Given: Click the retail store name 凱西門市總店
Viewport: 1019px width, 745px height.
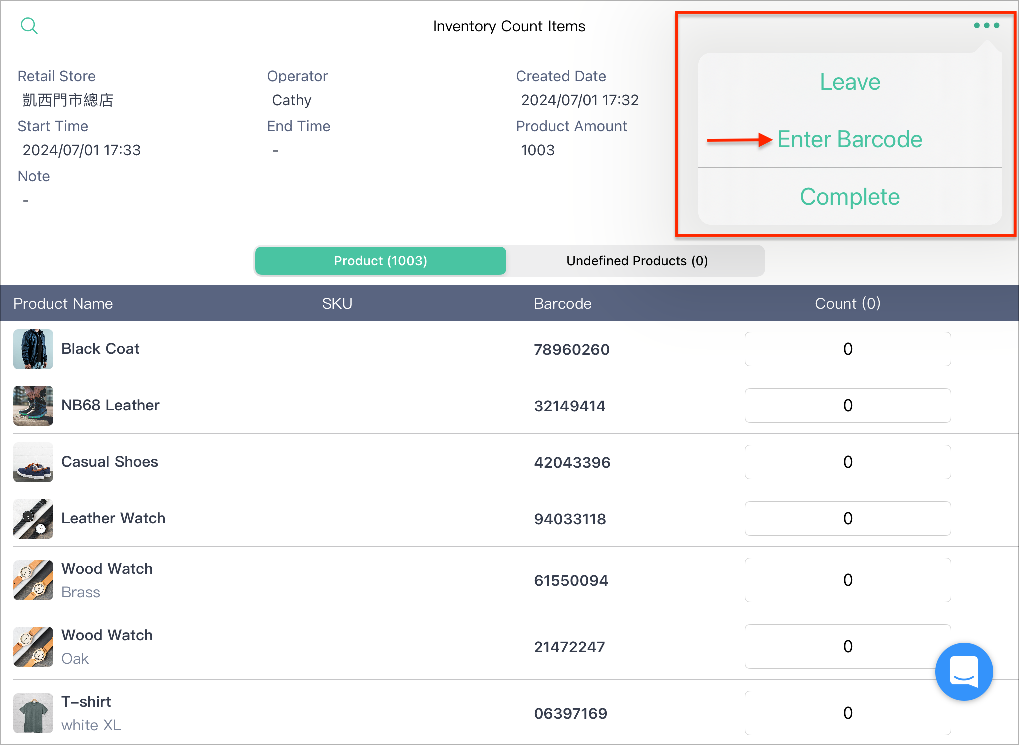Looking at the screenshot, I should [68, 100].
